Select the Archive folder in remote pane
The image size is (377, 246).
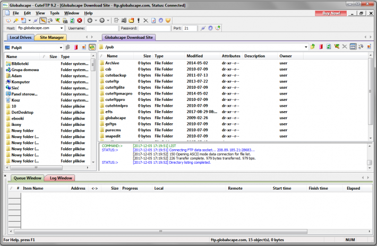(x=112, y=63)
